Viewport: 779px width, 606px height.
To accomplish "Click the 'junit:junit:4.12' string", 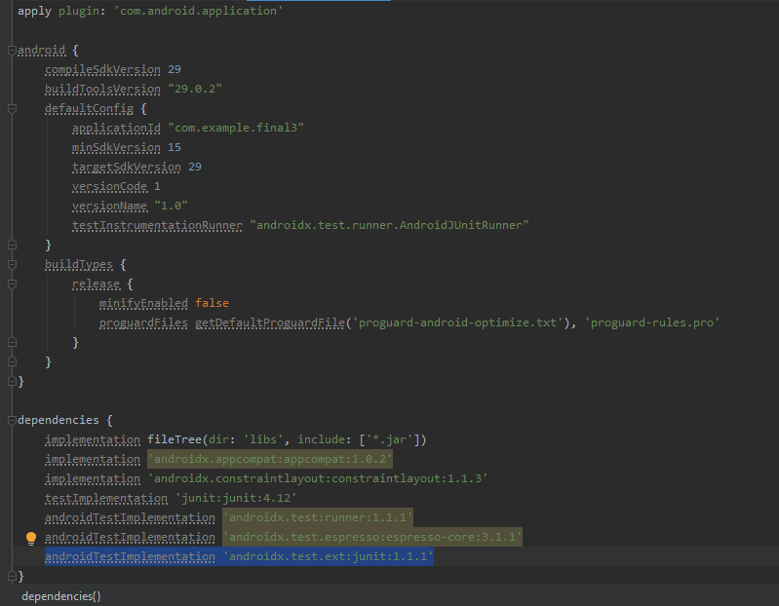I will coord(236,498).
